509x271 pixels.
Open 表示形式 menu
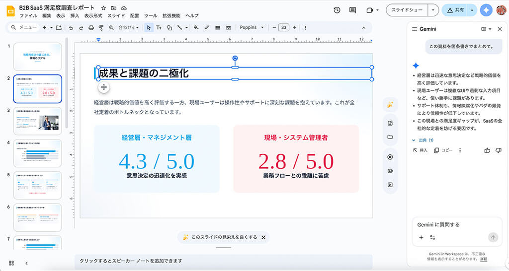tap(93, 15)
